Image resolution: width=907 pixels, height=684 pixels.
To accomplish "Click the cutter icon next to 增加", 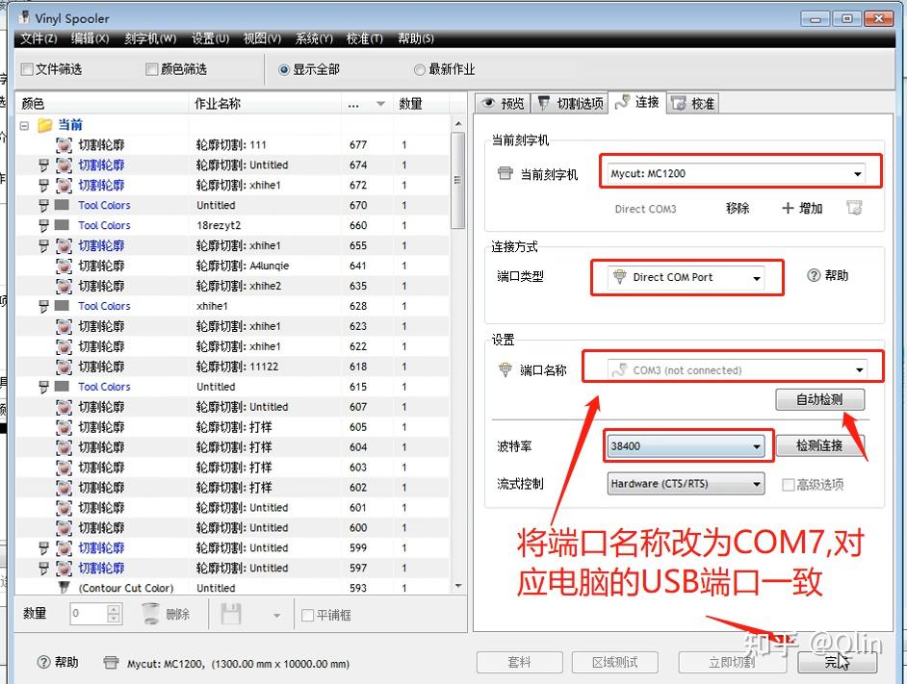I will (x=854, y=209).
